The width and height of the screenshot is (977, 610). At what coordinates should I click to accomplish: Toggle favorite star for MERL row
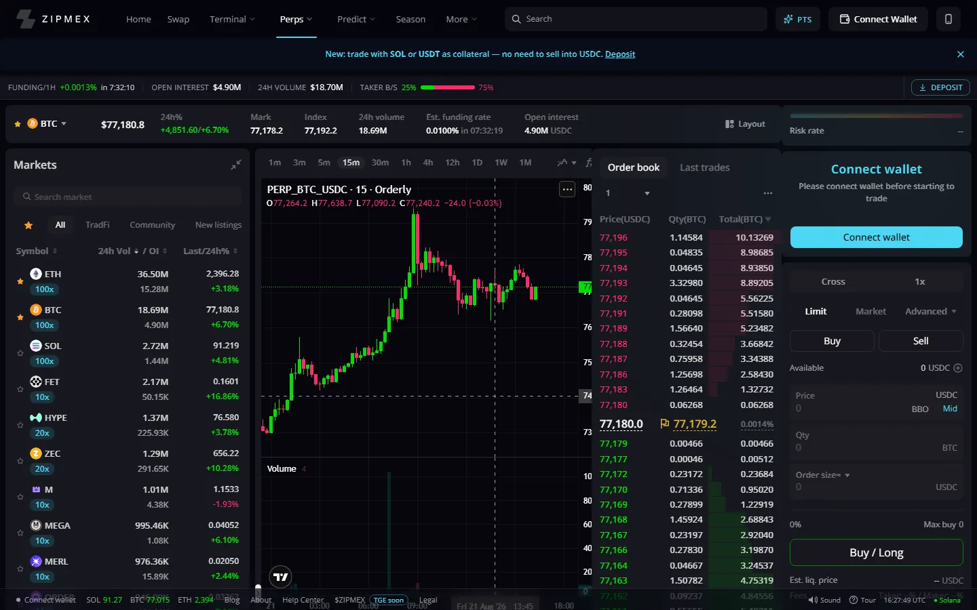click(x=20, y=569)
